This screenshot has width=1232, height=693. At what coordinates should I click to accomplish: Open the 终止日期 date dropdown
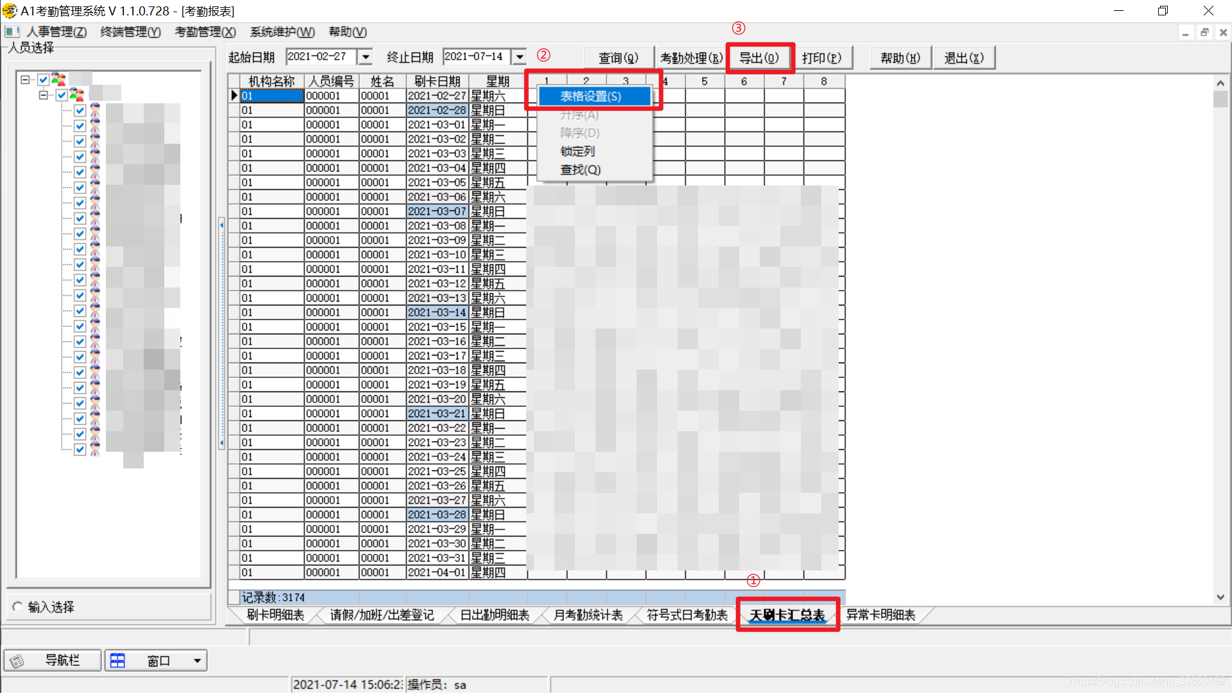pos(520,57)
